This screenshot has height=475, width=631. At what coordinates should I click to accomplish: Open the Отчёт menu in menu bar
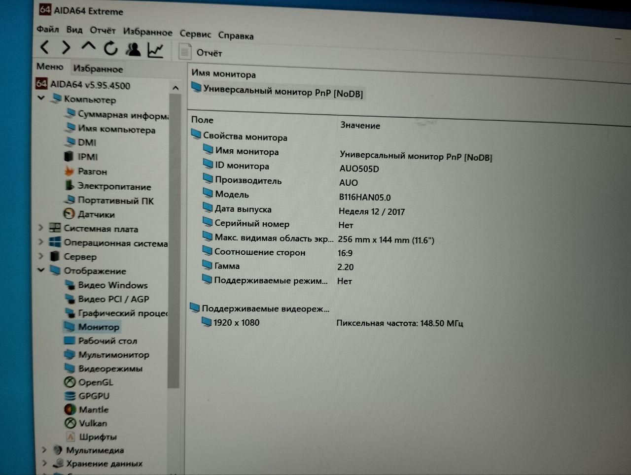point(103,31)
